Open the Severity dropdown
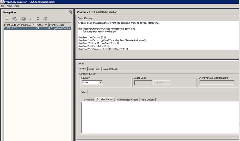Screen dimensions: 240x141 tap(101, 83)
